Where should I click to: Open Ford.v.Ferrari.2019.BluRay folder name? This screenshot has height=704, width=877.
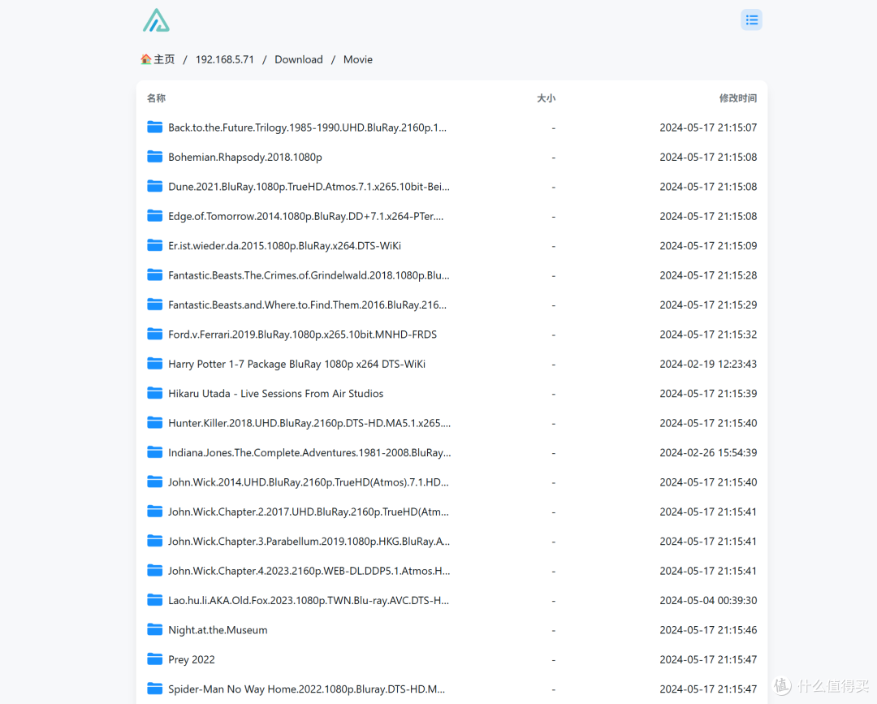coord(303,335)
